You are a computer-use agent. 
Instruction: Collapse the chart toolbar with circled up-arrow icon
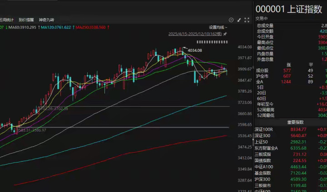(231, 20)
